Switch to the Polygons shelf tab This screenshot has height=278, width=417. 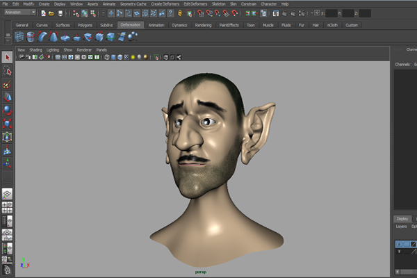click(85, 25)
